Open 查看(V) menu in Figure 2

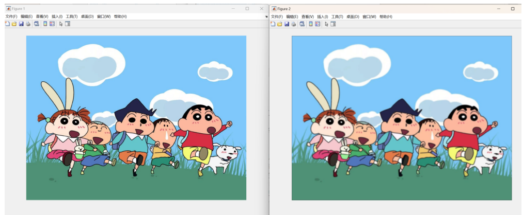click(x=308, y=16)
